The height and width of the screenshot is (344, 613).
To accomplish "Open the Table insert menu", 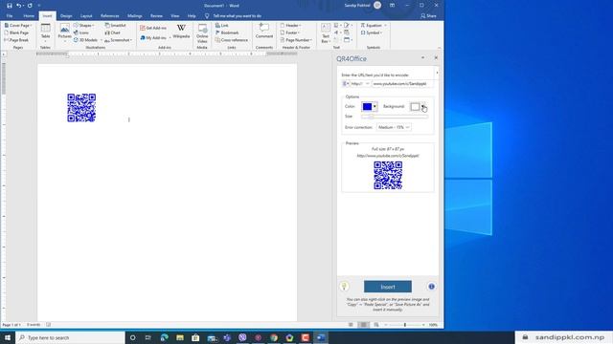I will pos(45,32).
